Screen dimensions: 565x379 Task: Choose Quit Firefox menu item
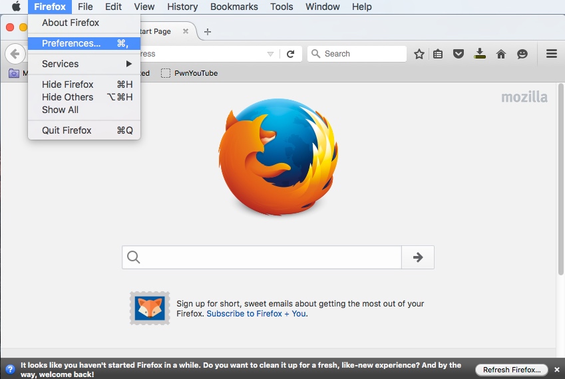coord(84,130)
